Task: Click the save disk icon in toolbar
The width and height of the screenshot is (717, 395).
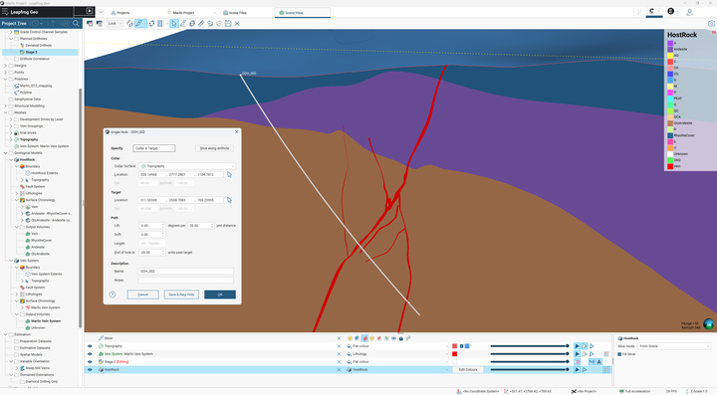Action: (228, 23)
